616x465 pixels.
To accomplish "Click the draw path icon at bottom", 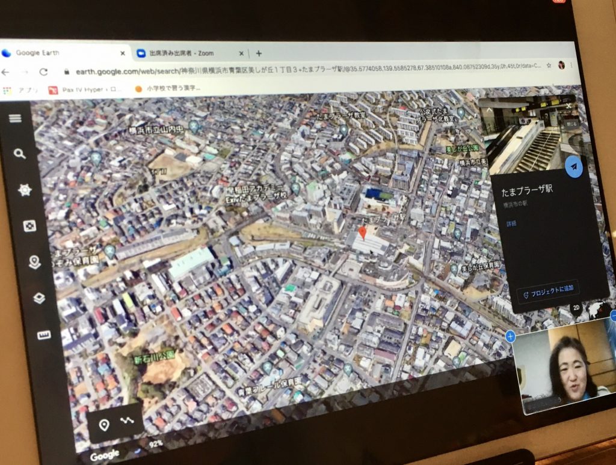I will 127,421.
